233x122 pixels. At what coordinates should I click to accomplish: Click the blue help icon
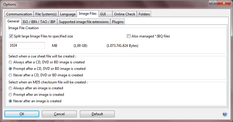point(225,114)
